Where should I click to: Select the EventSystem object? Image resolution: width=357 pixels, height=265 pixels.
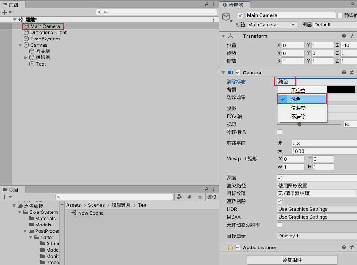click(45, 39)
